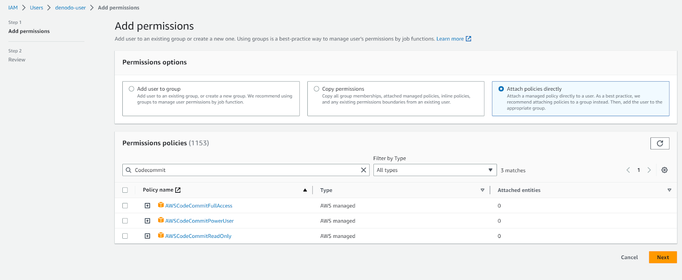
Task: Open the AWSCodeCommitFullAccess policy link
Action: pyautogui.click(x=199, y=206)
